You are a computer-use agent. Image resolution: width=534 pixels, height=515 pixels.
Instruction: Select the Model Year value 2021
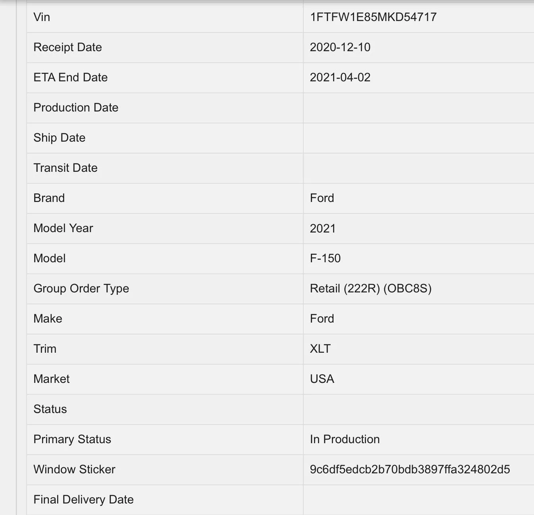[323, 228]
